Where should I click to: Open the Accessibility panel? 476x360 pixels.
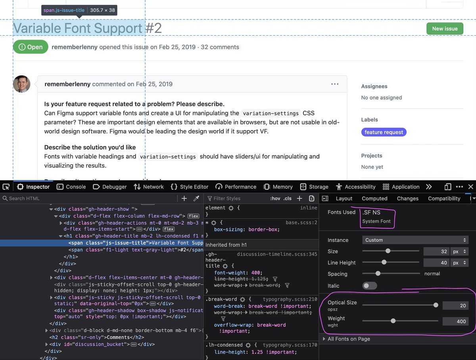[356, 187]
